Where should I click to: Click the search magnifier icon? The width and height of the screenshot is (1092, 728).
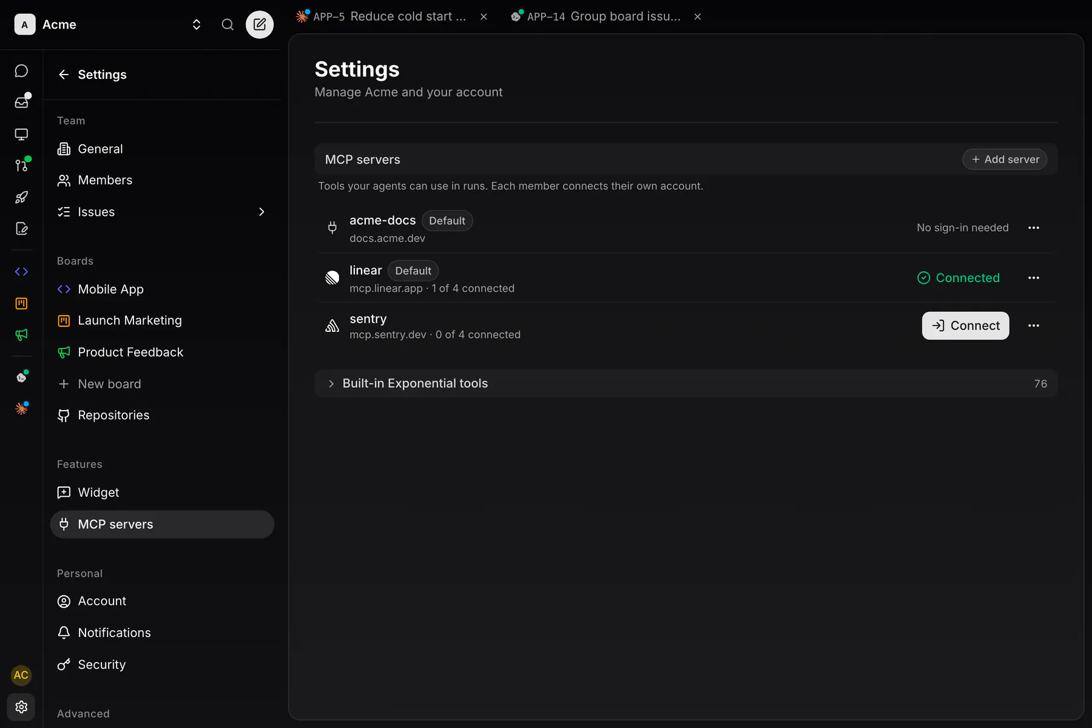click(x=227, y=24)
